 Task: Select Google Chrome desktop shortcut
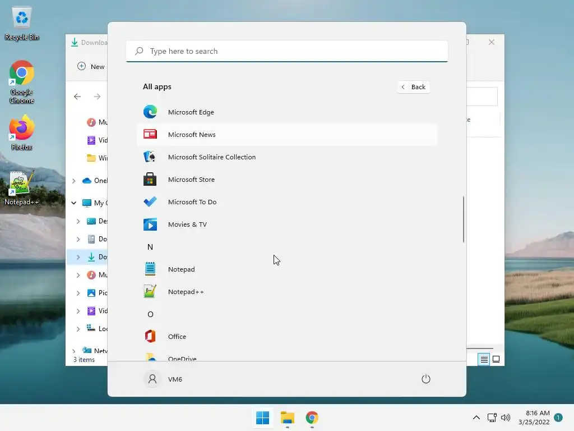pyautogui.click(x=22, y=82)
